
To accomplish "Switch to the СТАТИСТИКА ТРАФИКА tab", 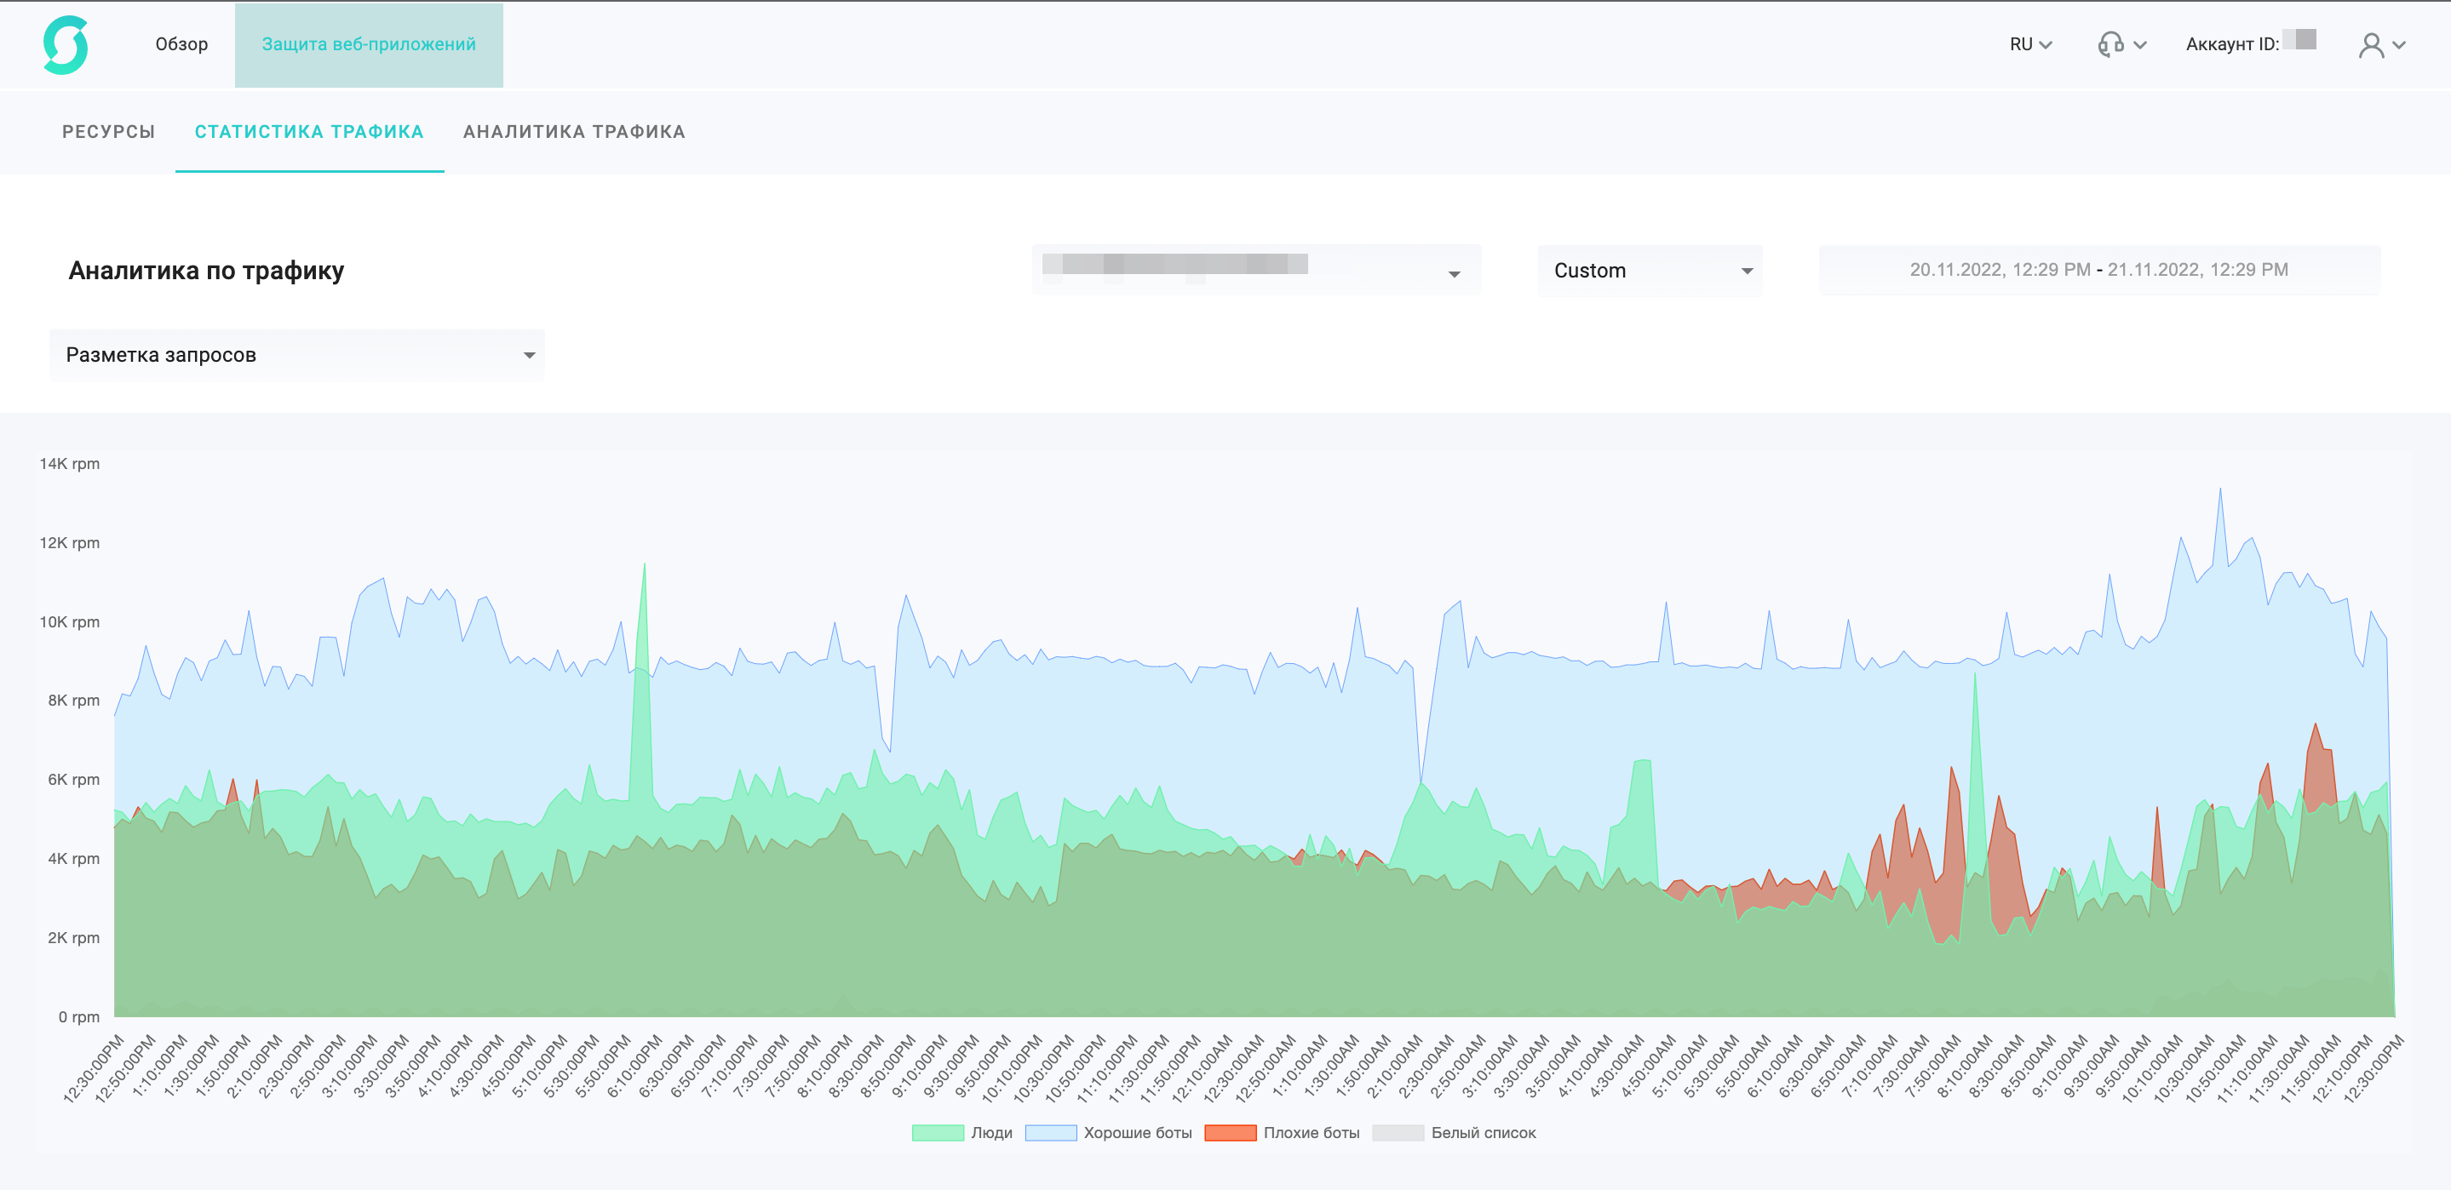I will pos(309,131).
